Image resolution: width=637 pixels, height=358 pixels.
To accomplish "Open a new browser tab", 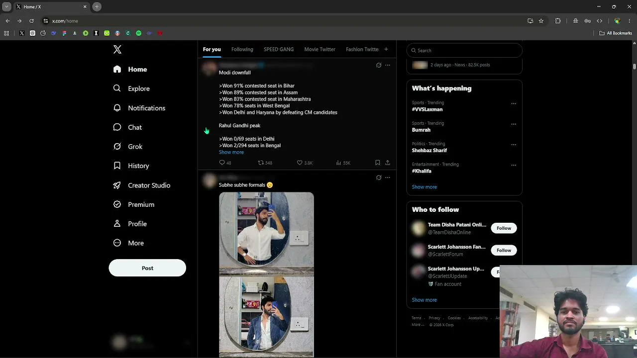I will click(x=97, y=6).
